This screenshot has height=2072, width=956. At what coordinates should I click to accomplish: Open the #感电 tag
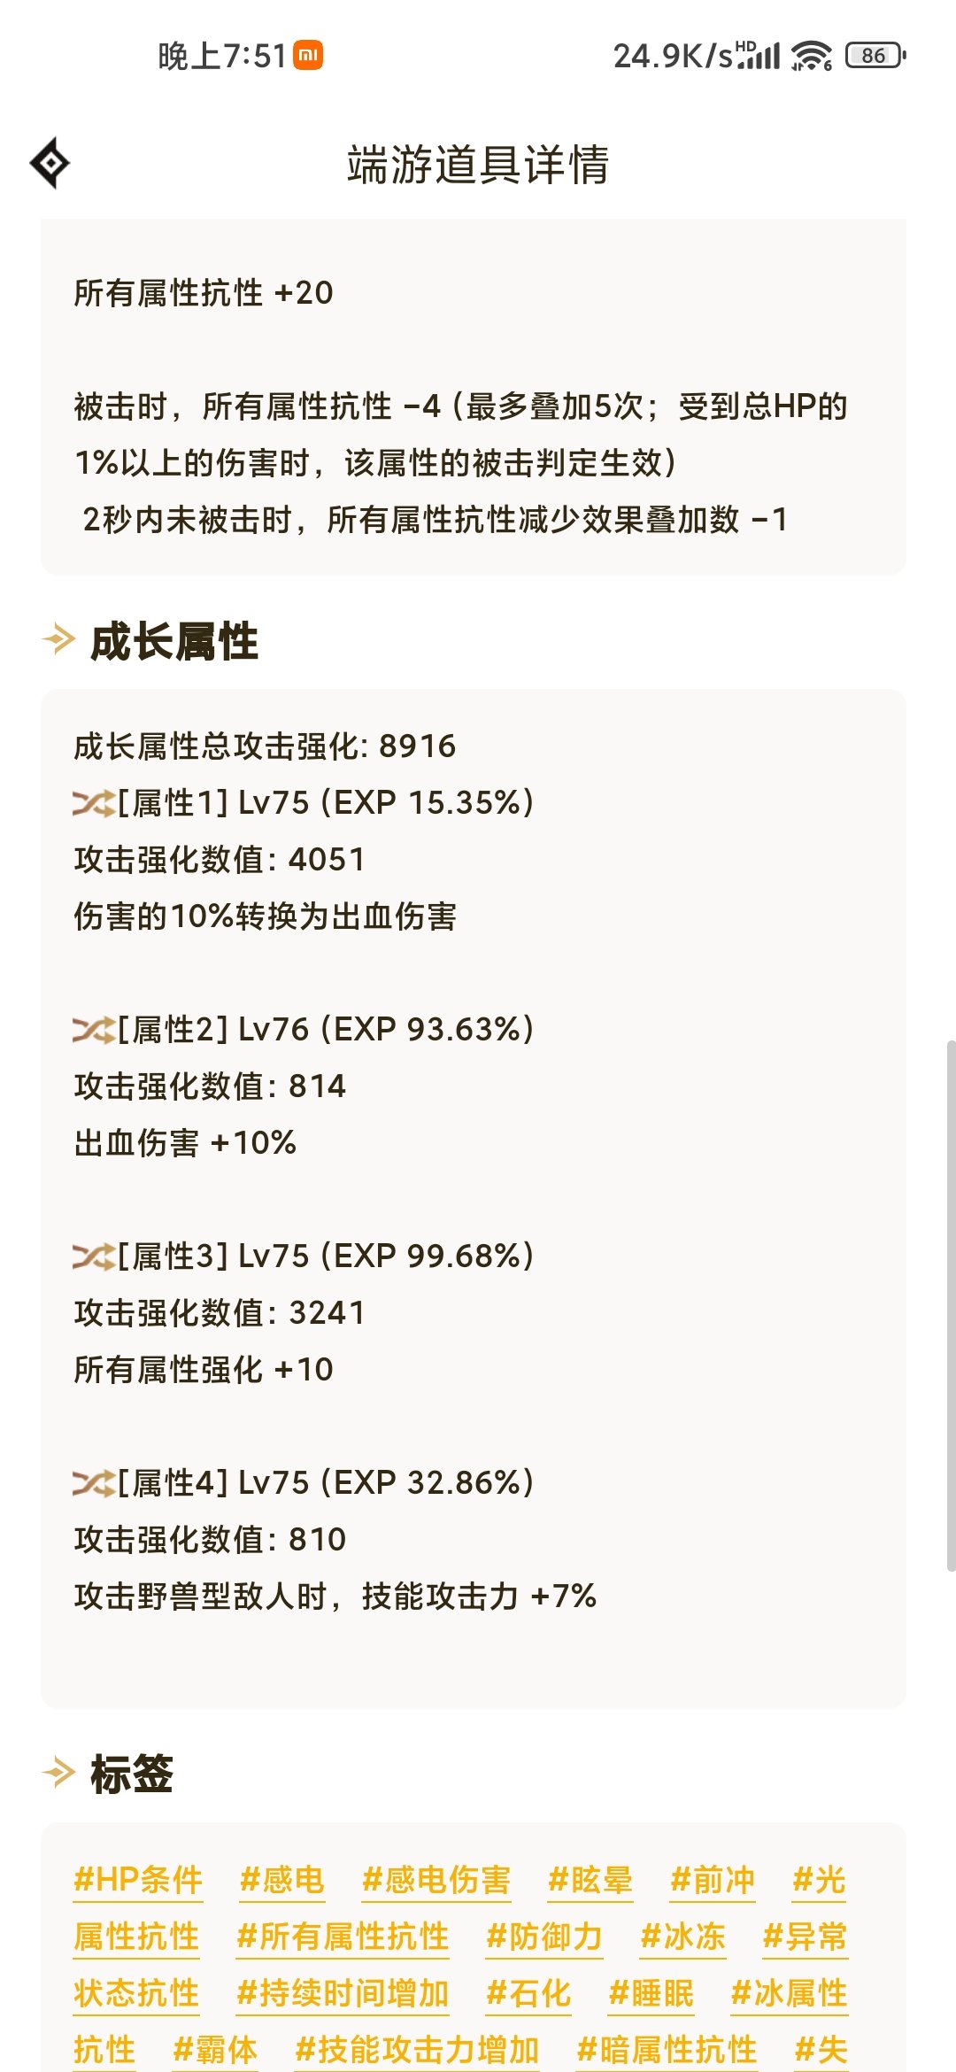point(282,1880)
